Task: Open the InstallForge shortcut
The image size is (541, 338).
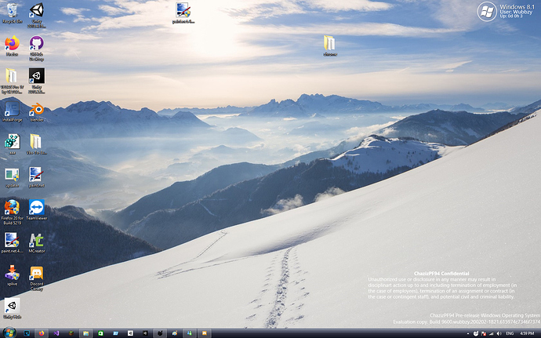Action: [12, 112]
